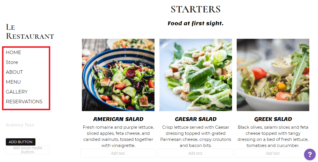Click the Add social media buttons placeholder
Image resolution: width=318 pixels, height=162 pixels.
point(28,150)
